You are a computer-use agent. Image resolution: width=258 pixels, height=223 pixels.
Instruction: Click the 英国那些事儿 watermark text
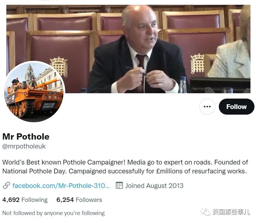point(231,212)
